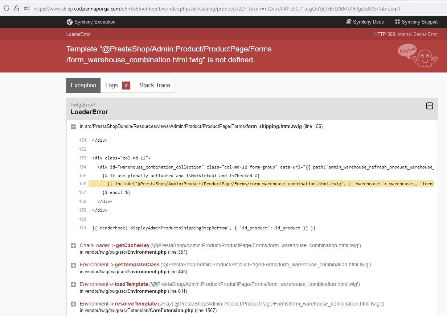Click the loadTemplate method name
The image size is (447, 316).
coord(131,284)
